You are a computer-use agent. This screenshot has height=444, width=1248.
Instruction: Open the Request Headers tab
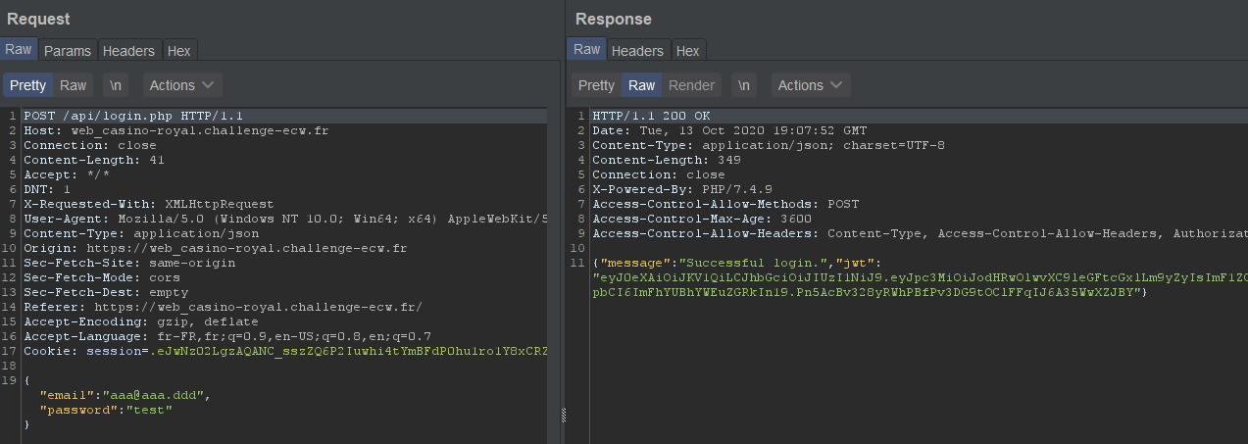128,50
